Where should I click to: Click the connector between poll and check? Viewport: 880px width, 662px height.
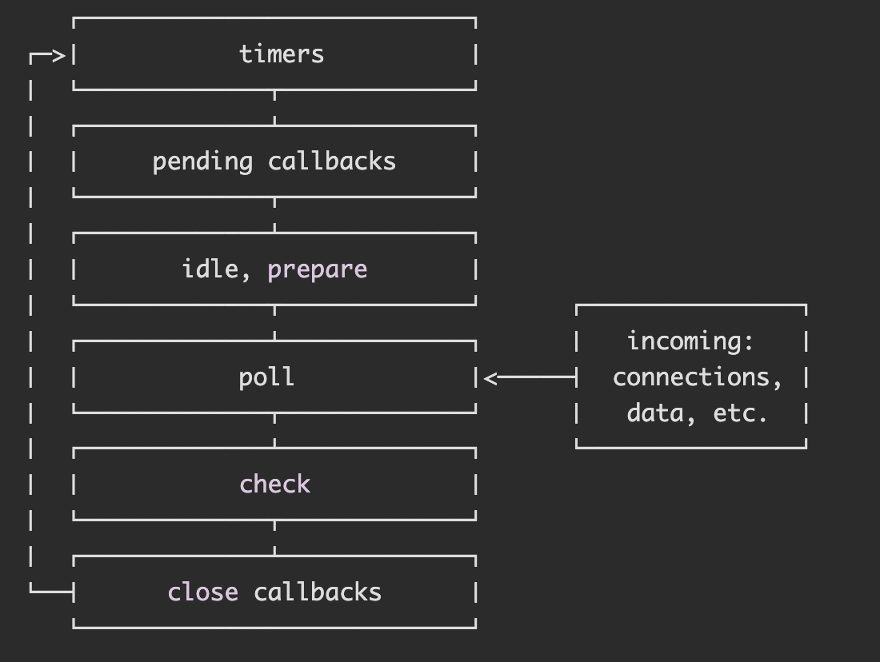pos(275,430)
